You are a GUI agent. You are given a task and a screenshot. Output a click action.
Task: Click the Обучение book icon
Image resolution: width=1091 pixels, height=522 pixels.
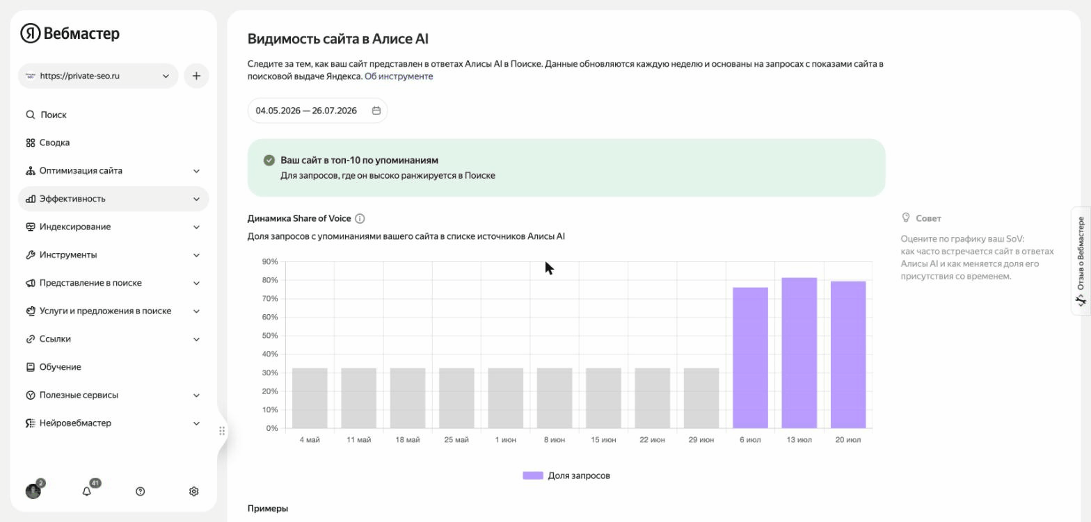(31, 367)
